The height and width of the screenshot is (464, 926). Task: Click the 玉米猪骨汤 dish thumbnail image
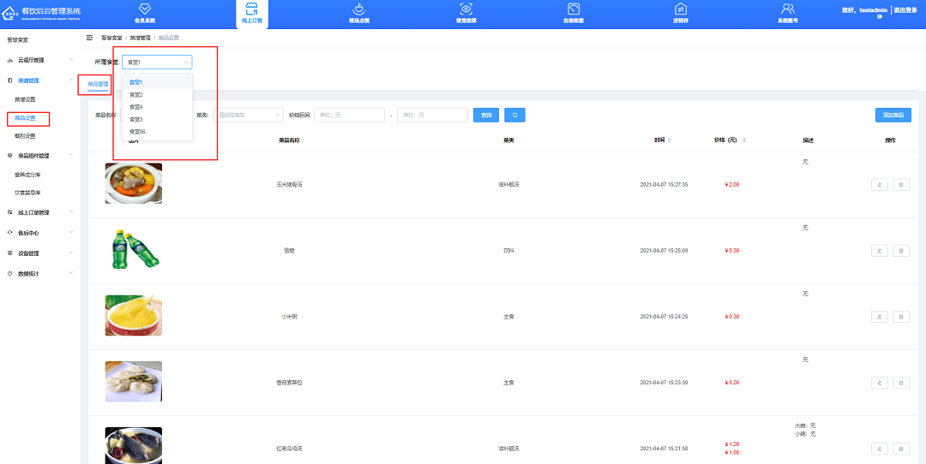point(133,183)
